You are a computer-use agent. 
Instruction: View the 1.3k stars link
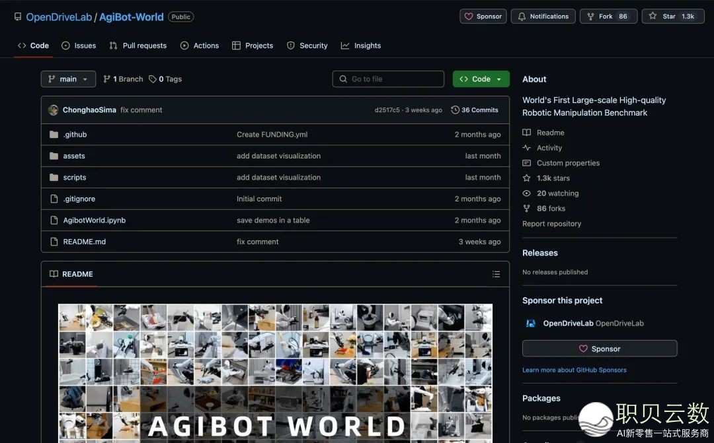click(546, 178)
